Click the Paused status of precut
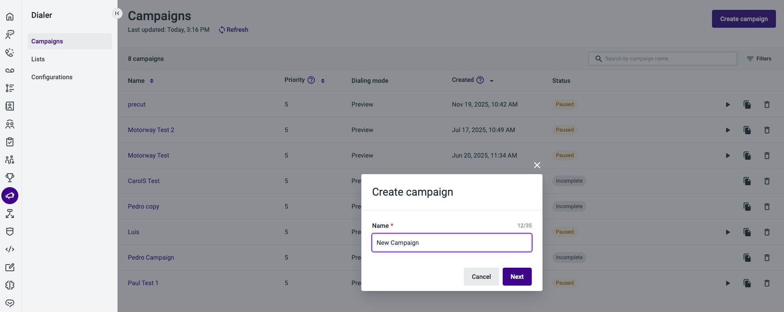The image size is (784, 312). point(565,104)
